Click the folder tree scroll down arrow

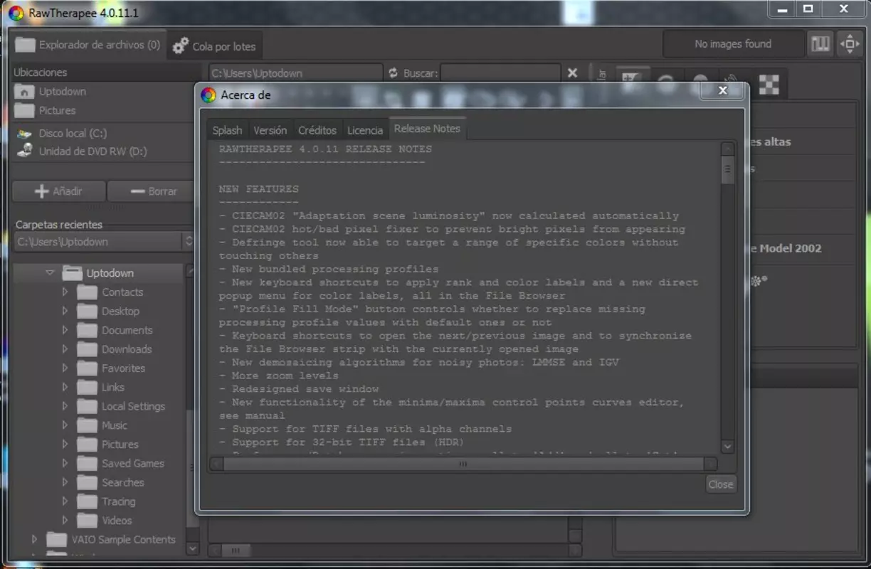(192, 548)
